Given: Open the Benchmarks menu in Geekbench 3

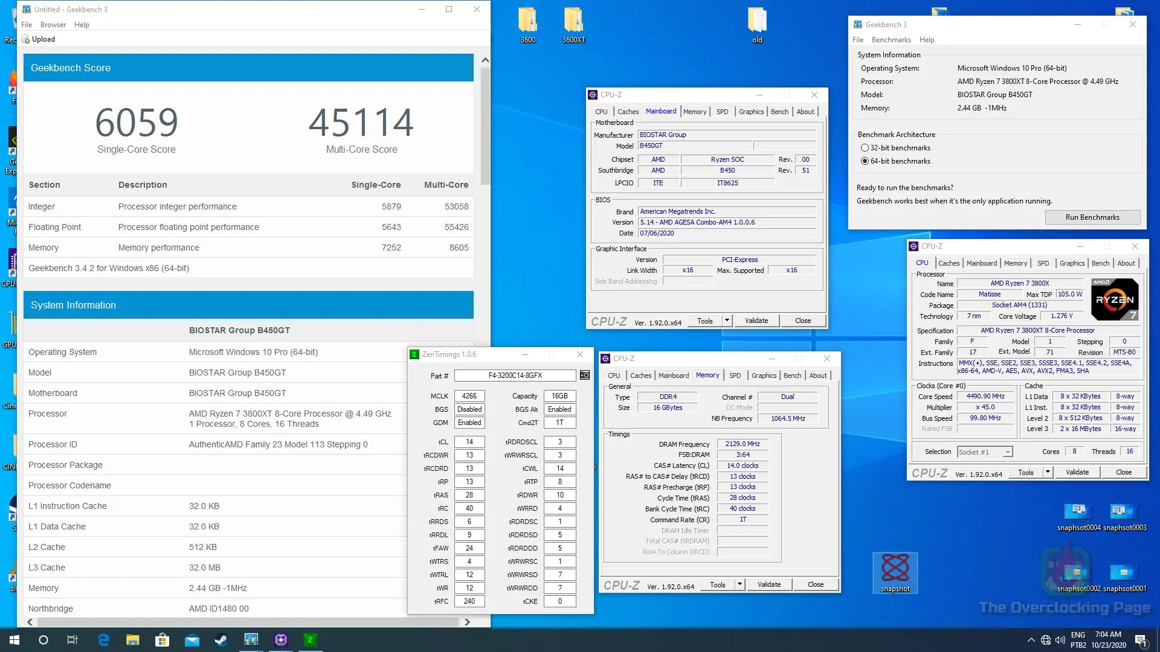Looking at the screenshot, I should tap(891, 40).
